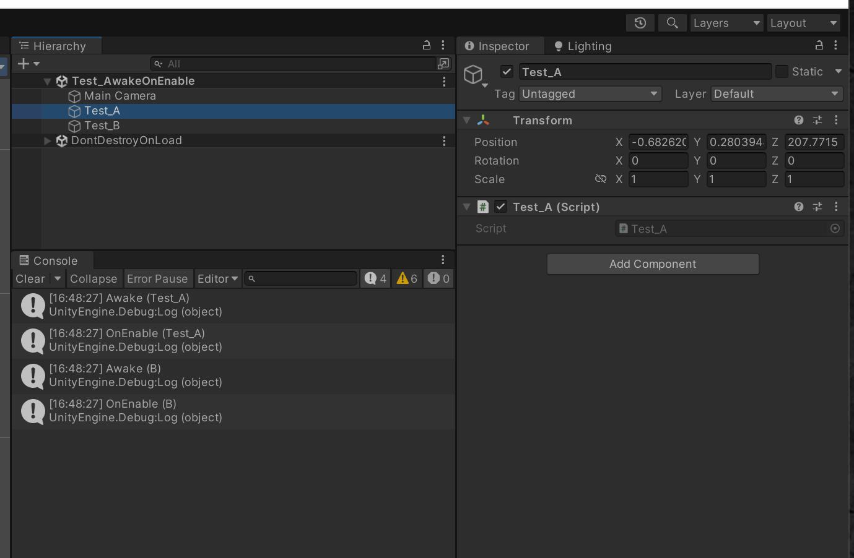Enable the Static checkbox
Image resolution: width=854 pixels, height=558 pixels.
pyautogui.click(x=782, y=72)
